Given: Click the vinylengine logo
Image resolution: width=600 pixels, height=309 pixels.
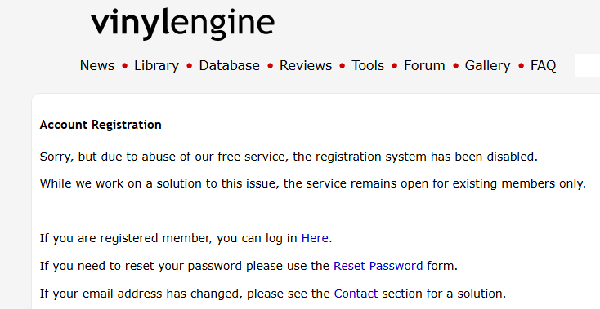Looking at the screenshot, I should pyautogui.click(x=182, y=24).
